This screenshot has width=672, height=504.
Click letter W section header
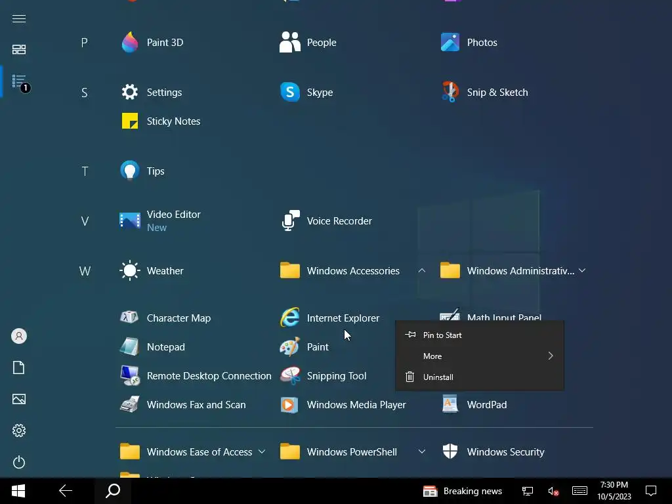pyautogui.click(x=85, y=271)
